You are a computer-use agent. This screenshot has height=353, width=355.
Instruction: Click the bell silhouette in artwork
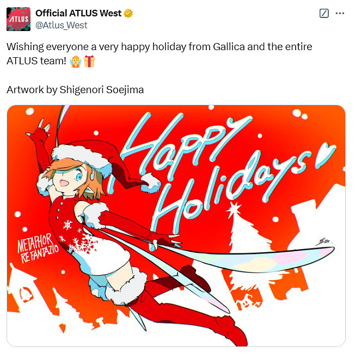point(26,294)
